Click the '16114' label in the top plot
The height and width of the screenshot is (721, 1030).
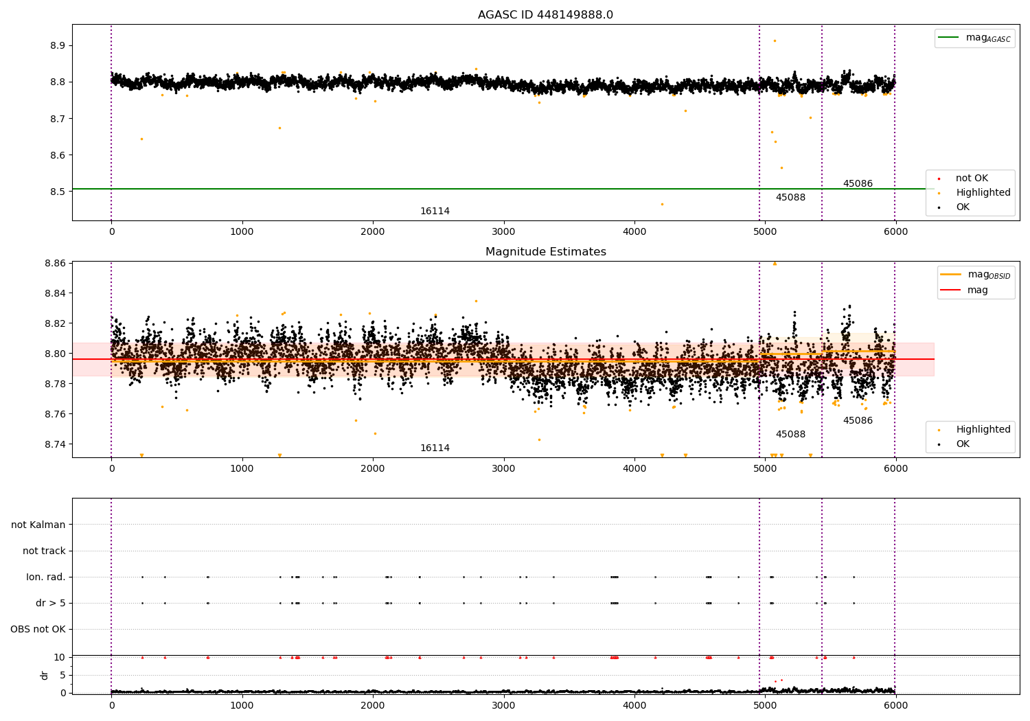click(x=435, y=211)
